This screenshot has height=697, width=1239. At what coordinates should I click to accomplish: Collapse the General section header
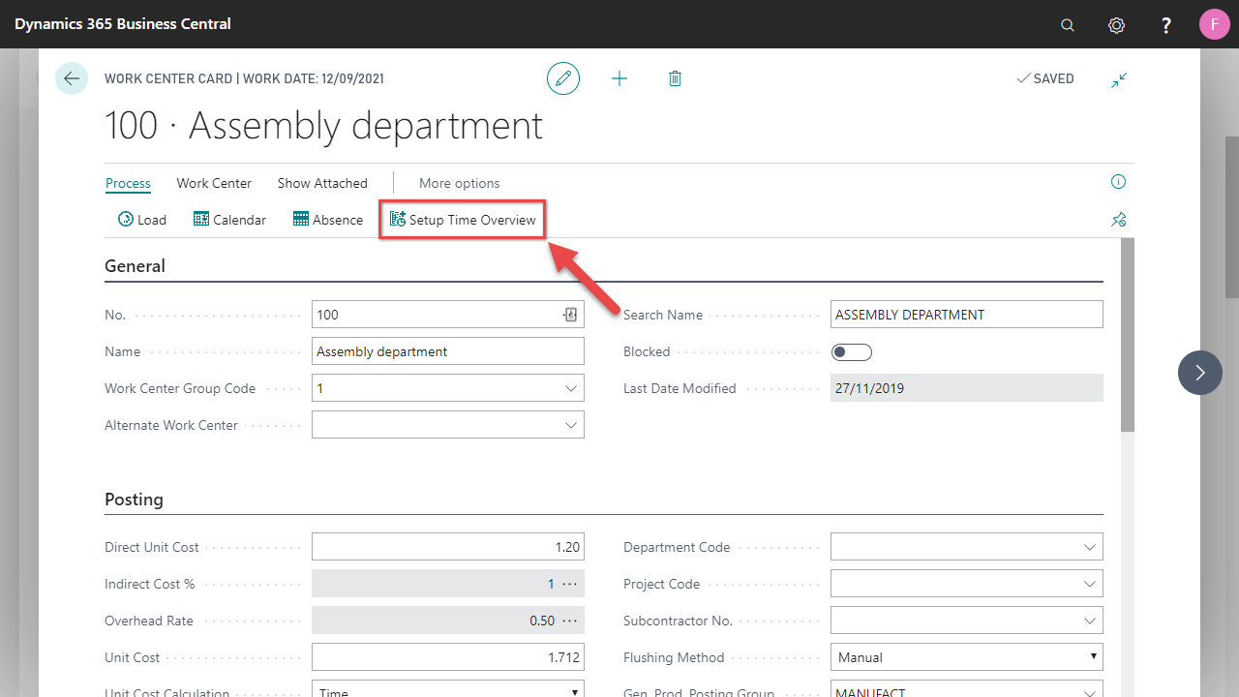tap(135, 266)
